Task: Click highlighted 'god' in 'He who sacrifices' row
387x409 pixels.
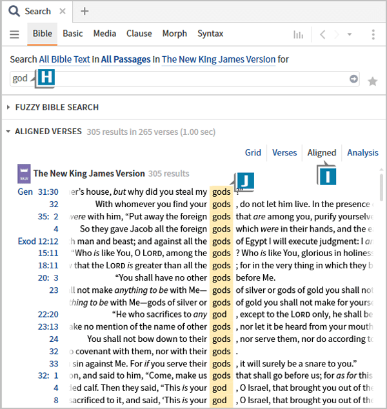Action: (219, 315)
